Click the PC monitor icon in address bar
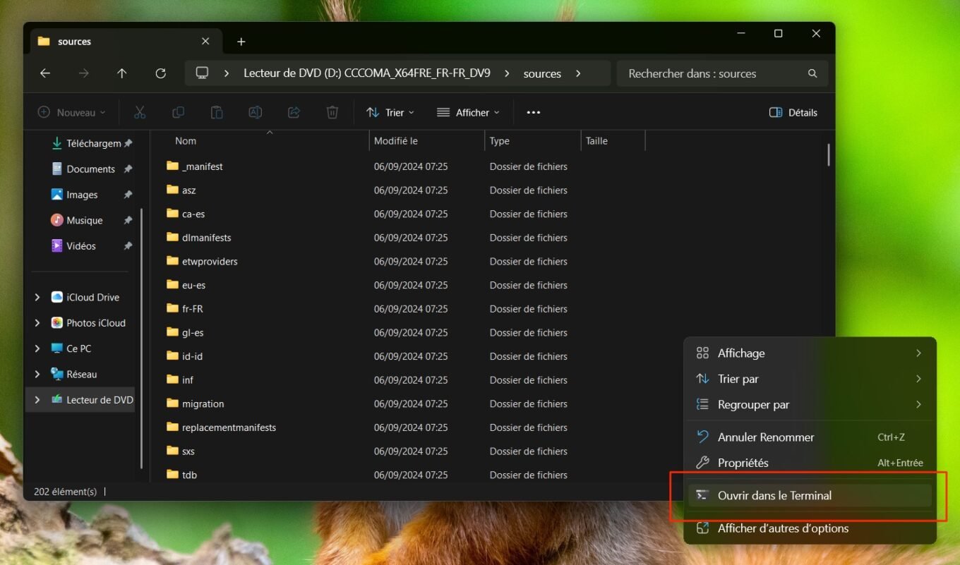Screen dimensions: 960x565 203,73
